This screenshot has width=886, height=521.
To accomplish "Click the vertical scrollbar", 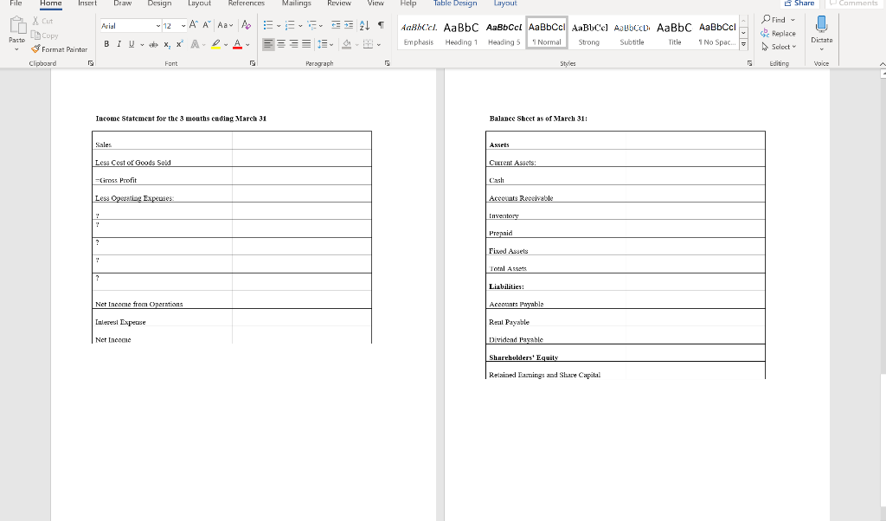I will click(883, 226).
